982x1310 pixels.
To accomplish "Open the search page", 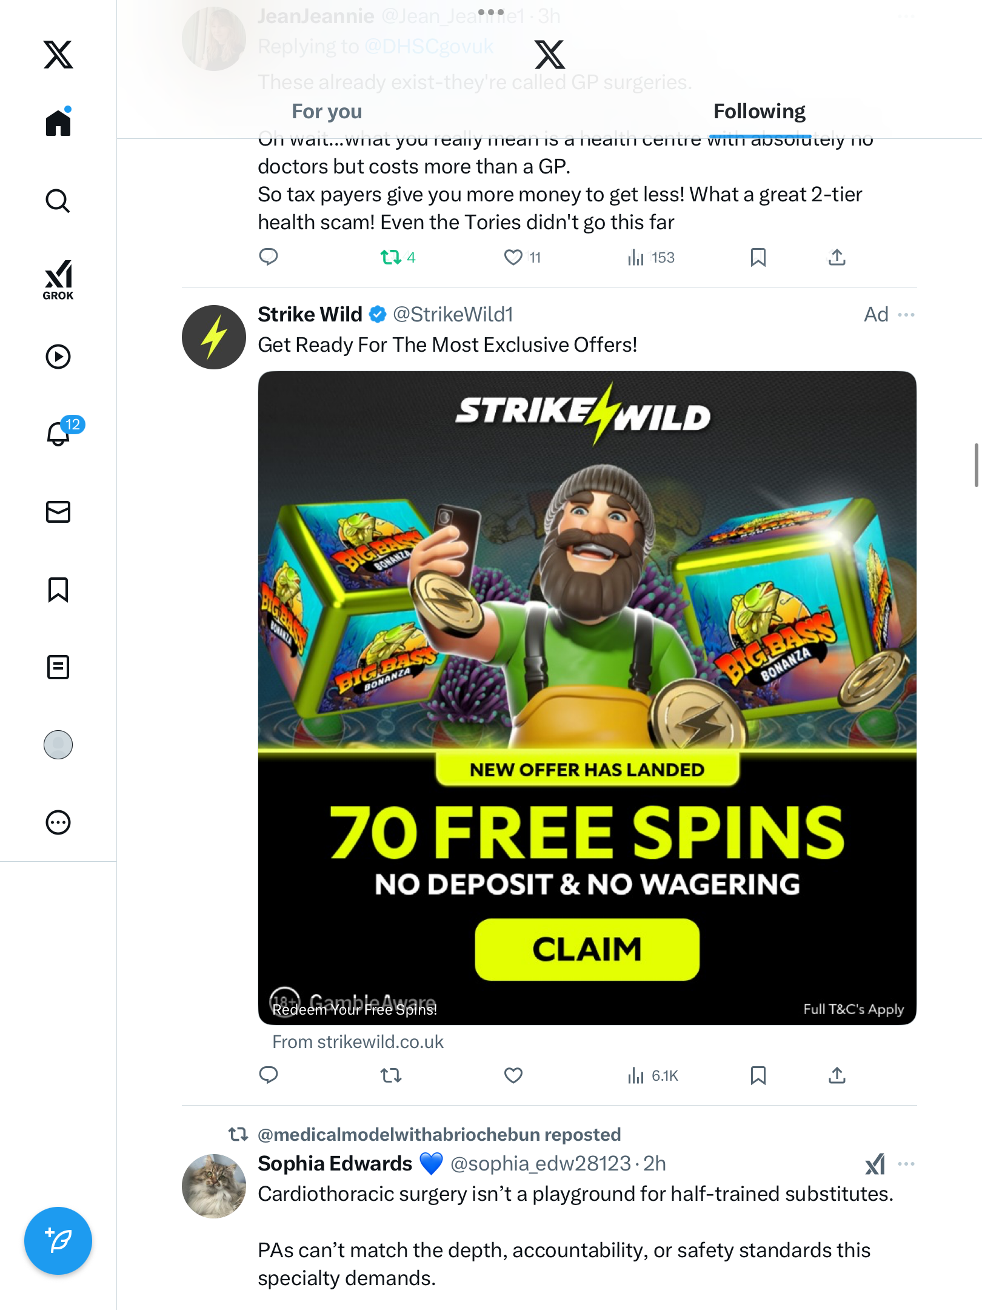I will pos(58,201).
